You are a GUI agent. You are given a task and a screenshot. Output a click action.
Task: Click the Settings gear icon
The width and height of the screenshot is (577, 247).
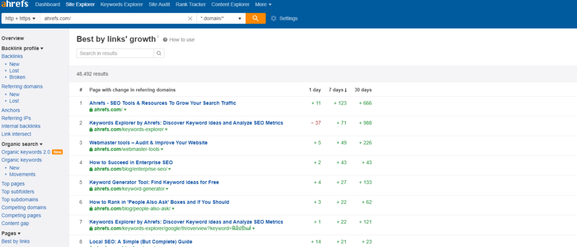pyautogui.click(x=273, y=19)
